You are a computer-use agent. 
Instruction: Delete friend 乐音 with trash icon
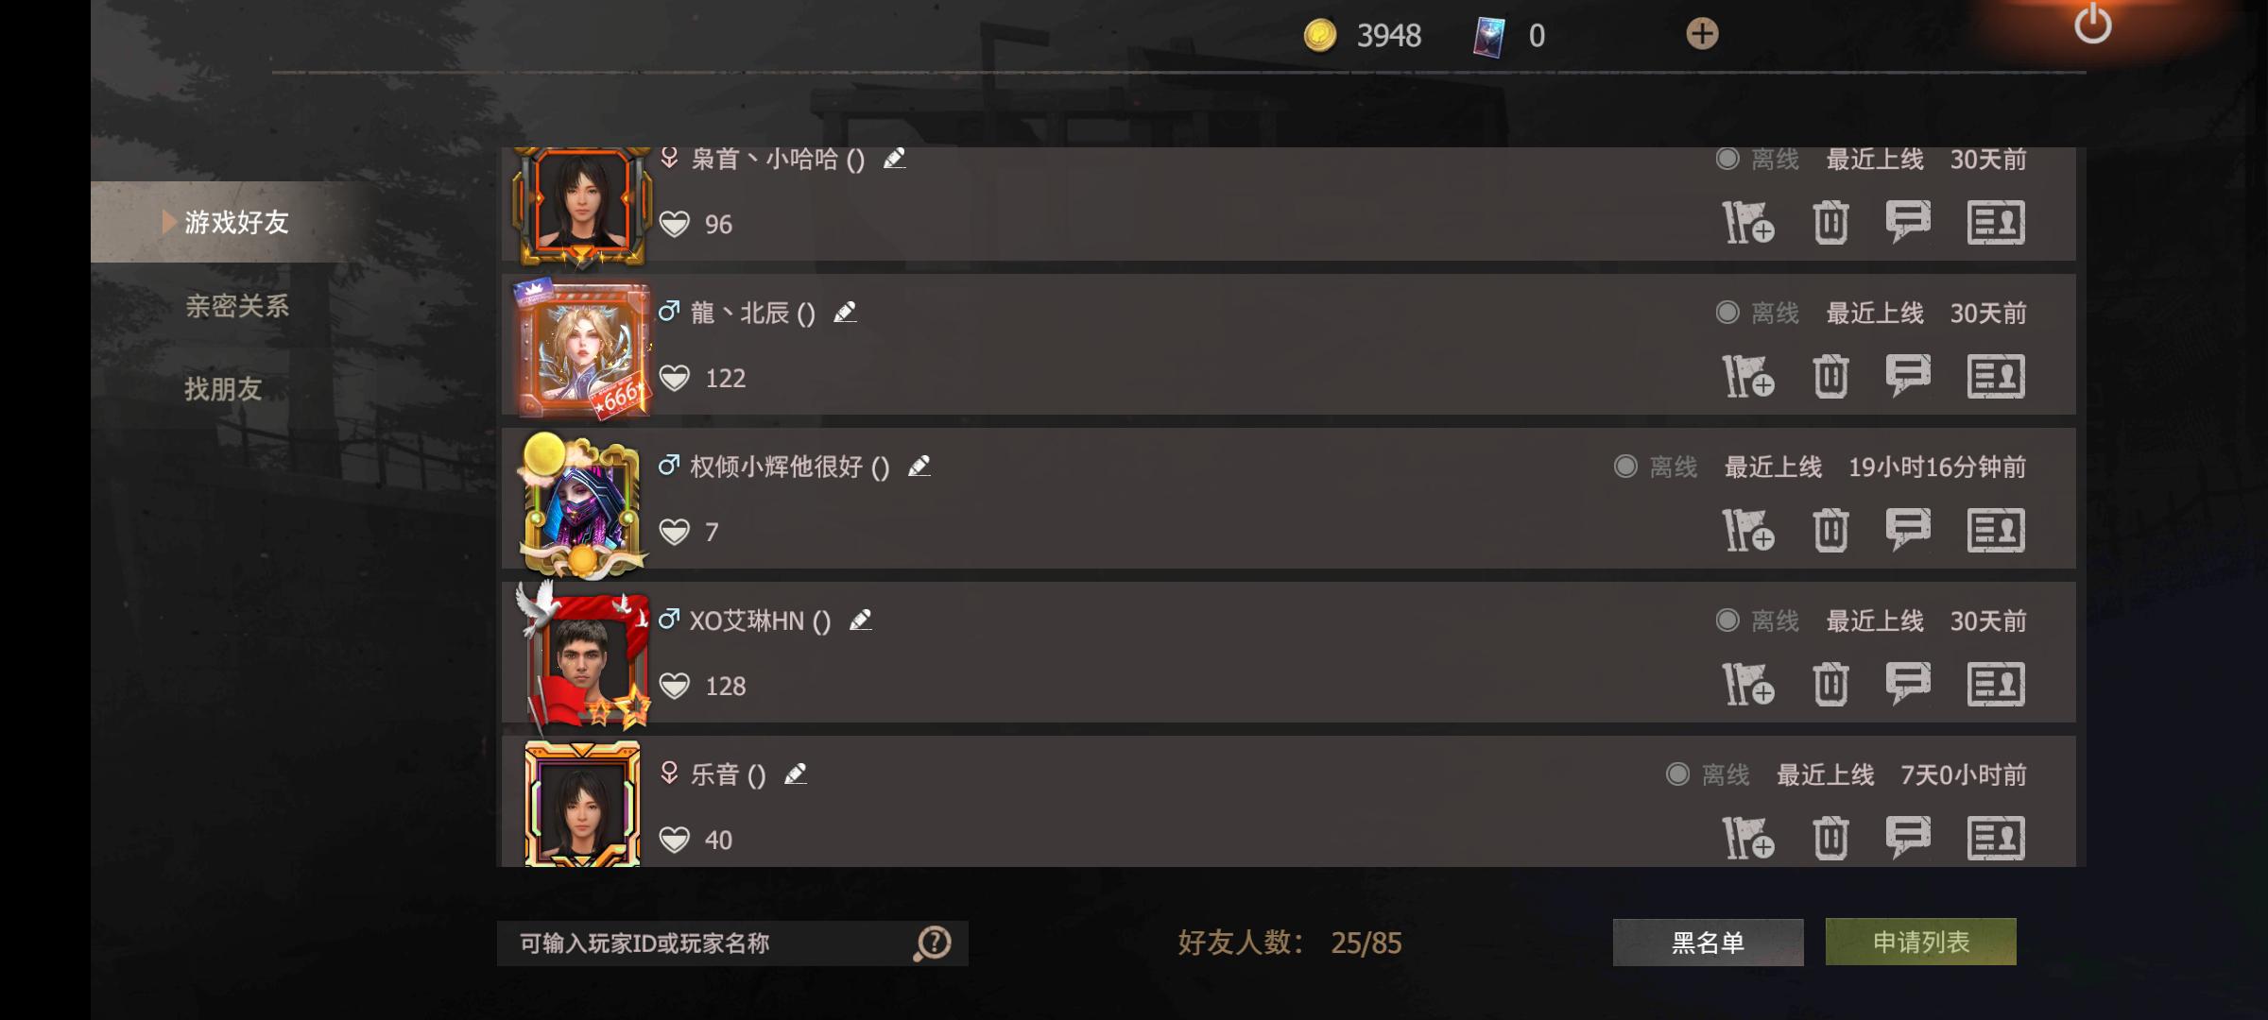tap(1830, 838)
